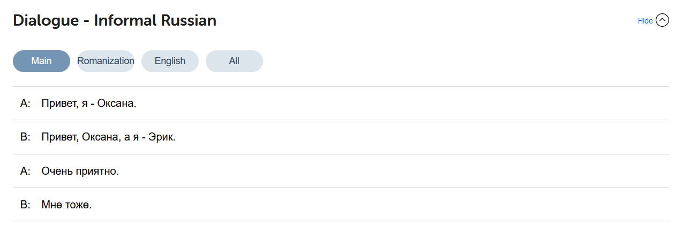Click the word приятно

[x=95, y=171]
